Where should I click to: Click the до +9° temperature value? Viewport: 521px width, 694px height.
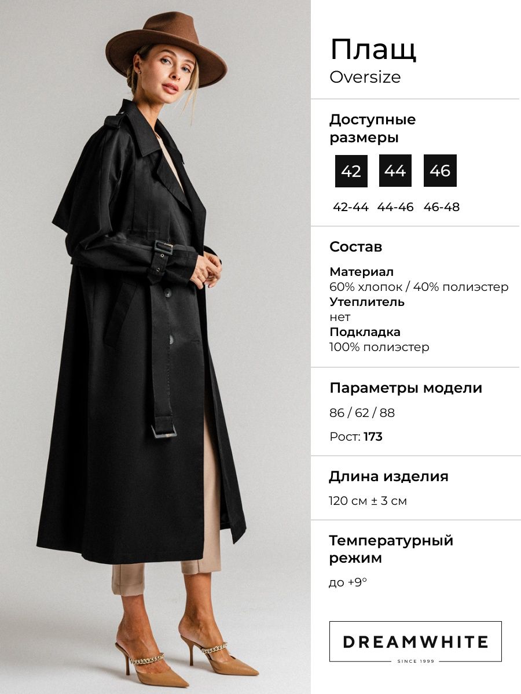[x=348, y=582]
